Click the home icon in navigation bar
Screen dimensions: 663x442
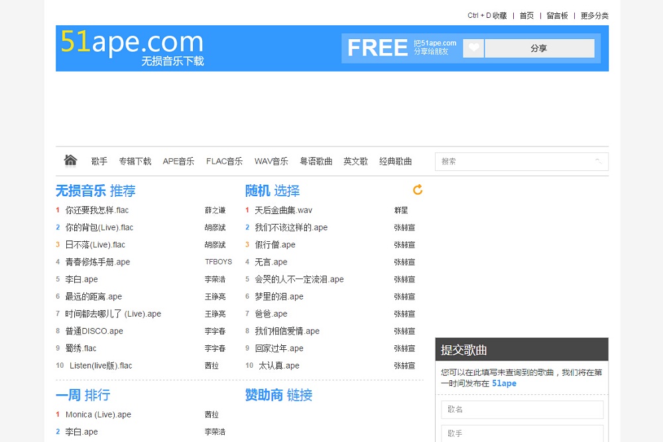71,160
